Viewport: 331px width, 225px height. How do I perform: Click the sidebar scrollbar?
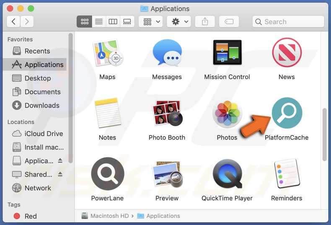[70, 98]
